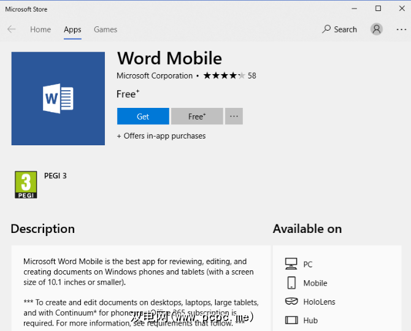The height and width of the screenshot is (331, 411).
Task: Open the Home tab
Action: (40, 29)
